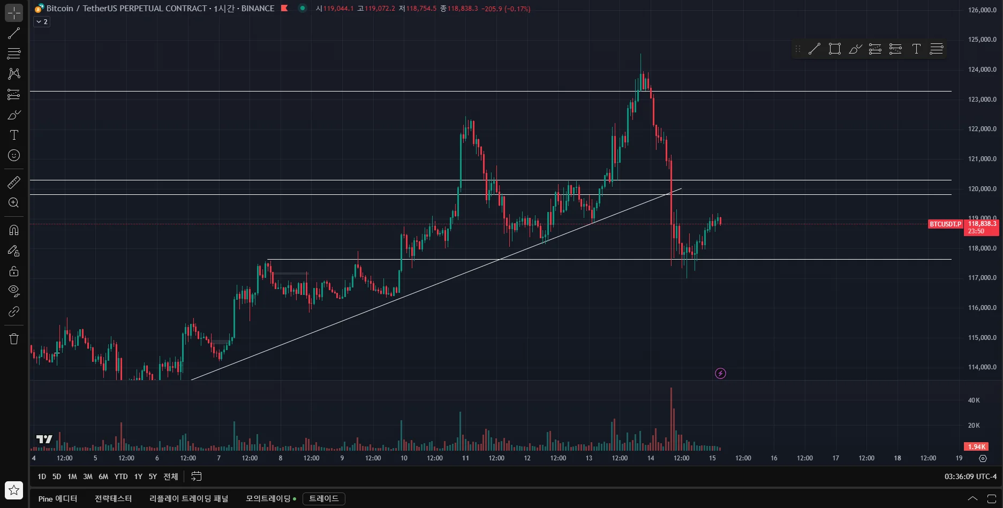Collapse the indicator legend showing 2

click(42, 22)
